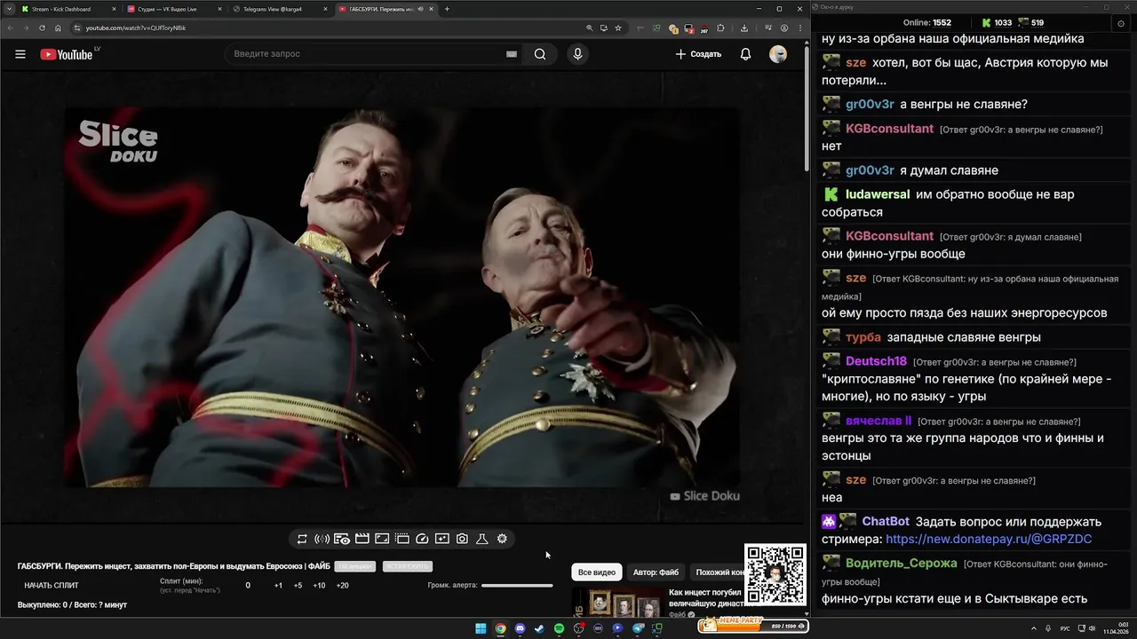1137x639 pixels.
Task: Click the split minutes value field showing 0
Action: (248, 586)
